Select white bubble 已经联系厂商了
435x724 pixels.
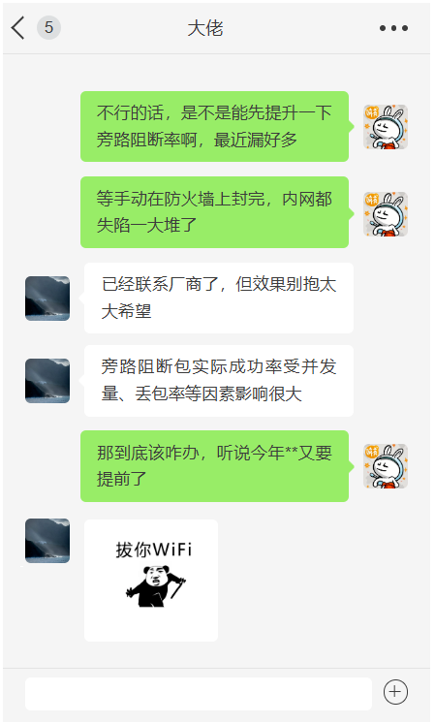coord(219,298)
